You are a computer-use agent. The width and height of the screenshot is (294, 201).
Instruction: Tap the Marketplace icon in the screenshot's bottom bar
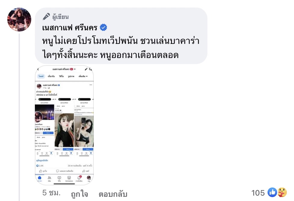(69, 178)
